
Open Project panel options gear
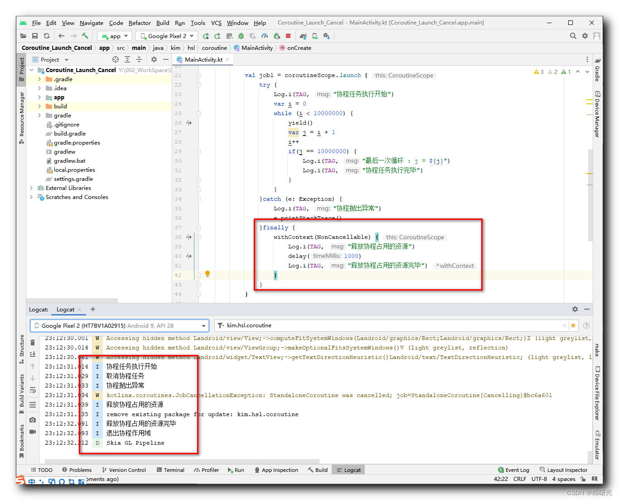(154, 59)
